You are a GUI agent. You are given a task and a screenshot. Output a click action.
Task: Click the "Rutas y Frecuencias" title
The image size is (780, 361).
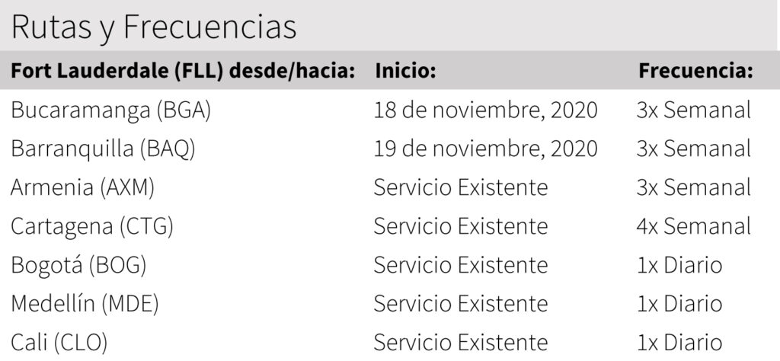[x=153, y=27]
